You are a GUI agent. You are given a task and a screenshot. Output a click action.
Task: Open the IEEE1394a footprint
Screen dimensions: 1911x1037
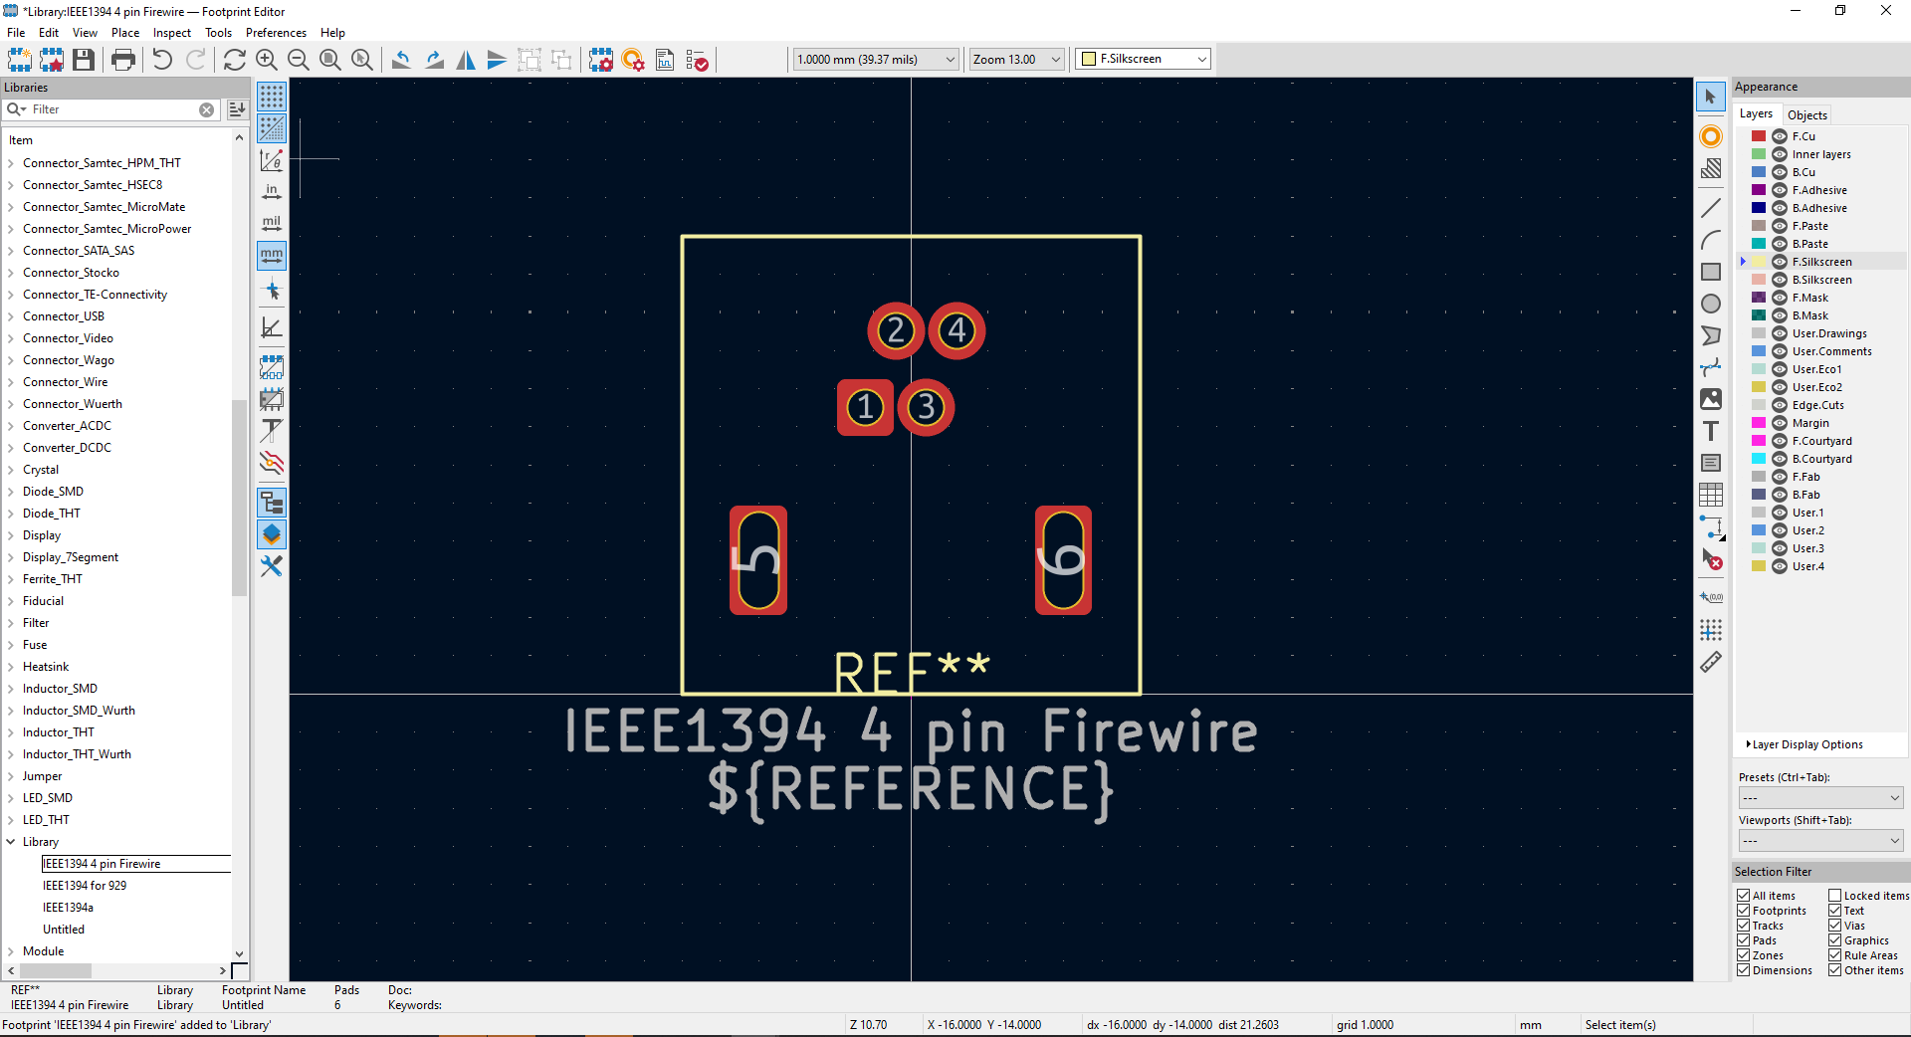[68, 908]
